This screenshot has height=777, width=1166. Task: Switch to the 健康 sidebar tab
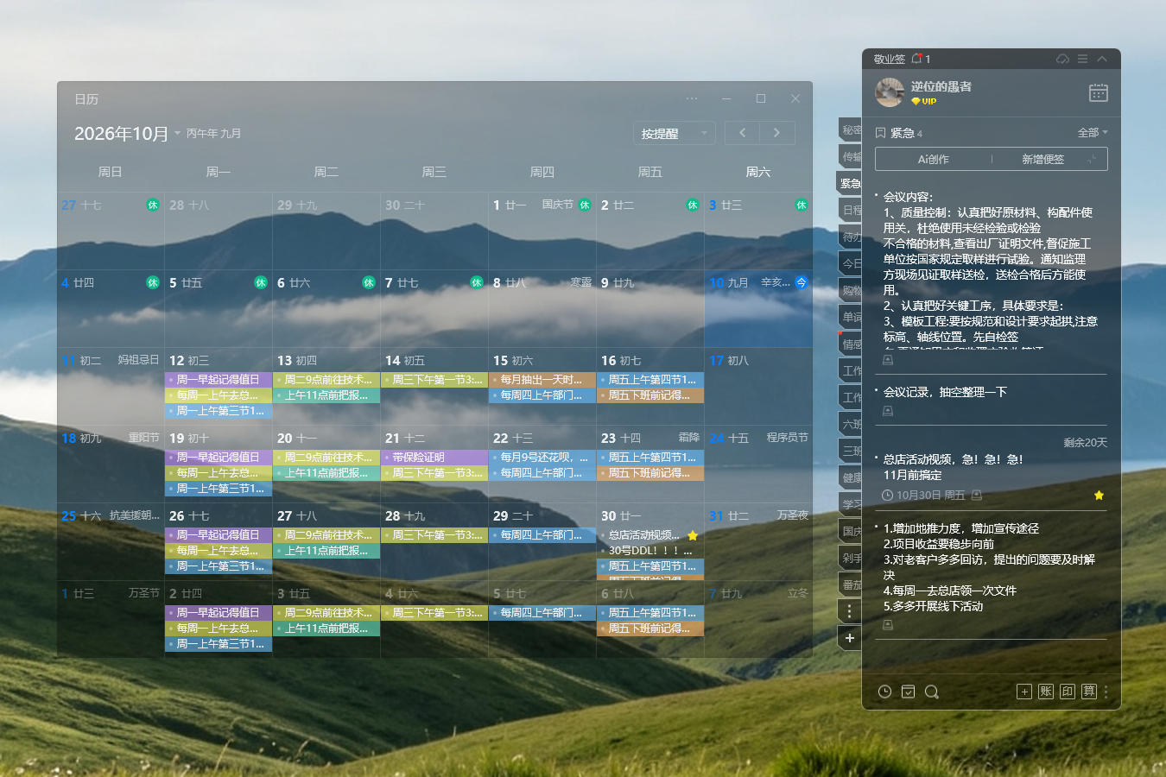click(850, 477)
